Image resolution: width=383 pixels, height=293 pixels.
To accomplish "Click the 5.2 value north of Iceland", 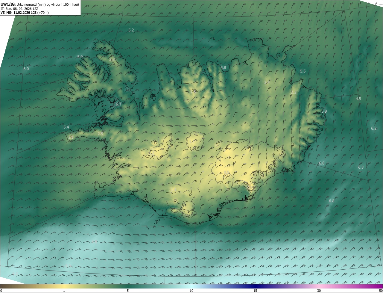I will pos(131,30).
